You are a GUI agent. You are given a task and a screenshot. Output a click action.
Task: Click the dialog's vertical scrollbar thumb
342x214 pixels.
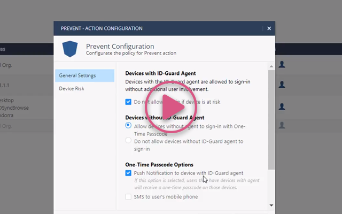pos(271,120)
